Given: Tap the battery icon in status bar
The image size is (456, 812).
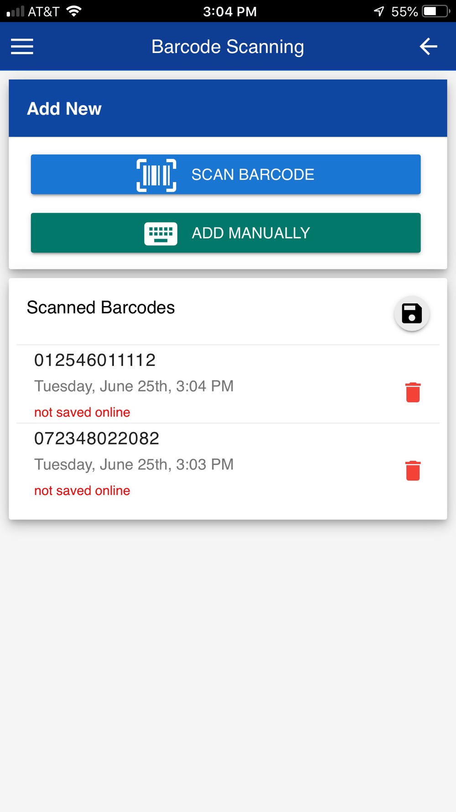Looking at the screenshot, I should click(x=436, y=11).
